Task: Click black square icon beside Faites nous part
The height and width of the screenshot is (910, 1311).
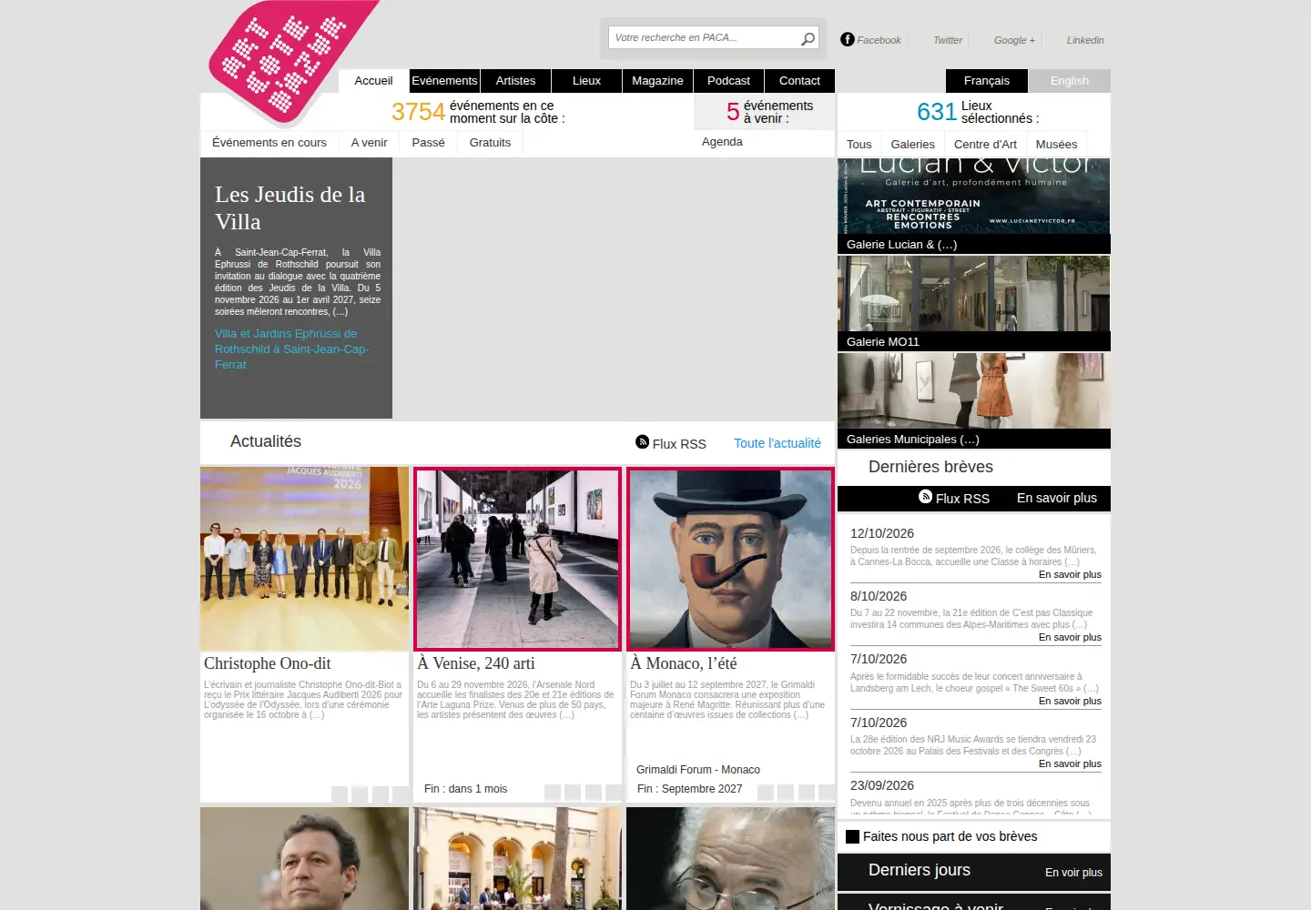Action: (852, 836)
